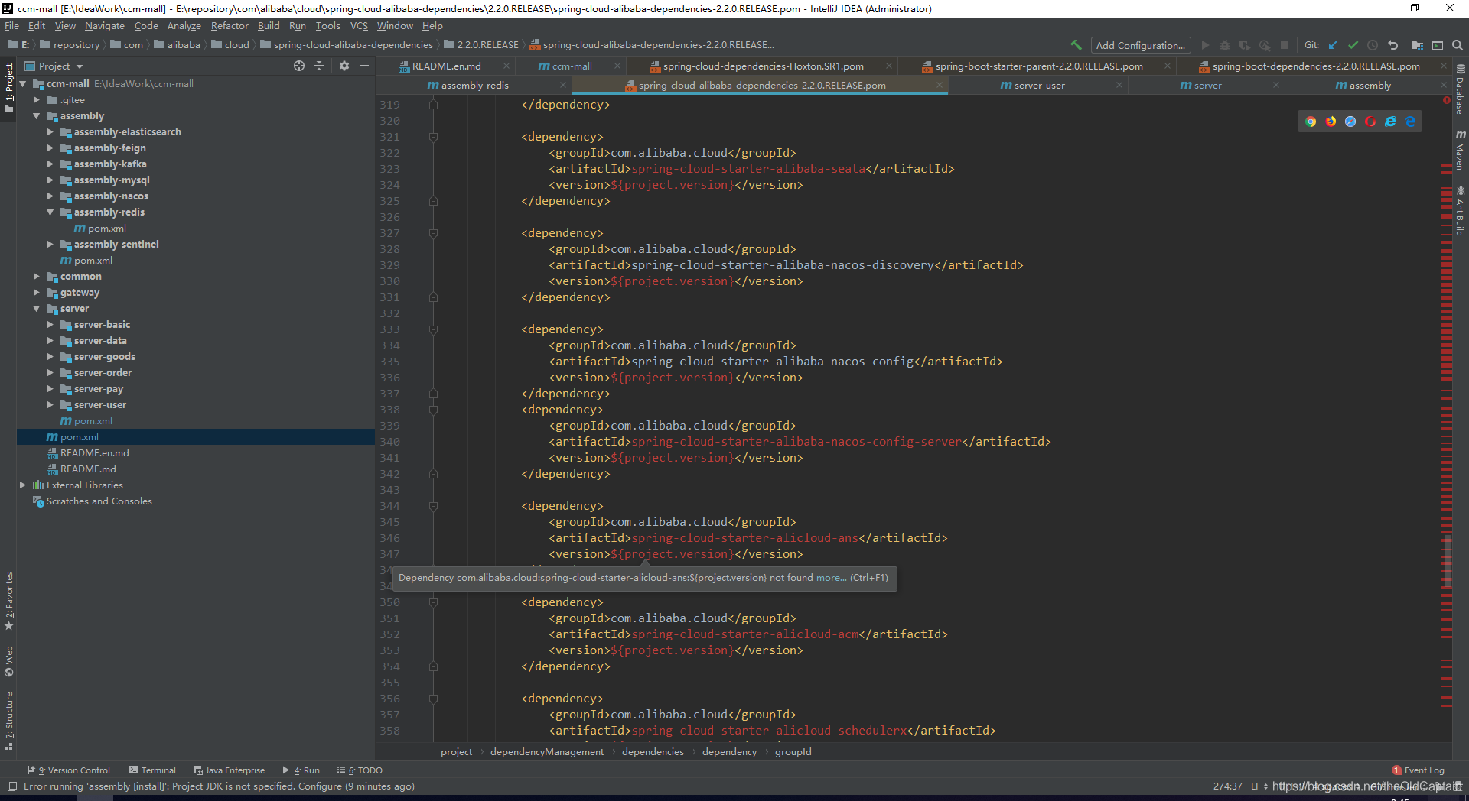The width and height of the screenshot is (1469, 801).
Task: Toggle the Ant Build tool window
Action: (1460, 211)
